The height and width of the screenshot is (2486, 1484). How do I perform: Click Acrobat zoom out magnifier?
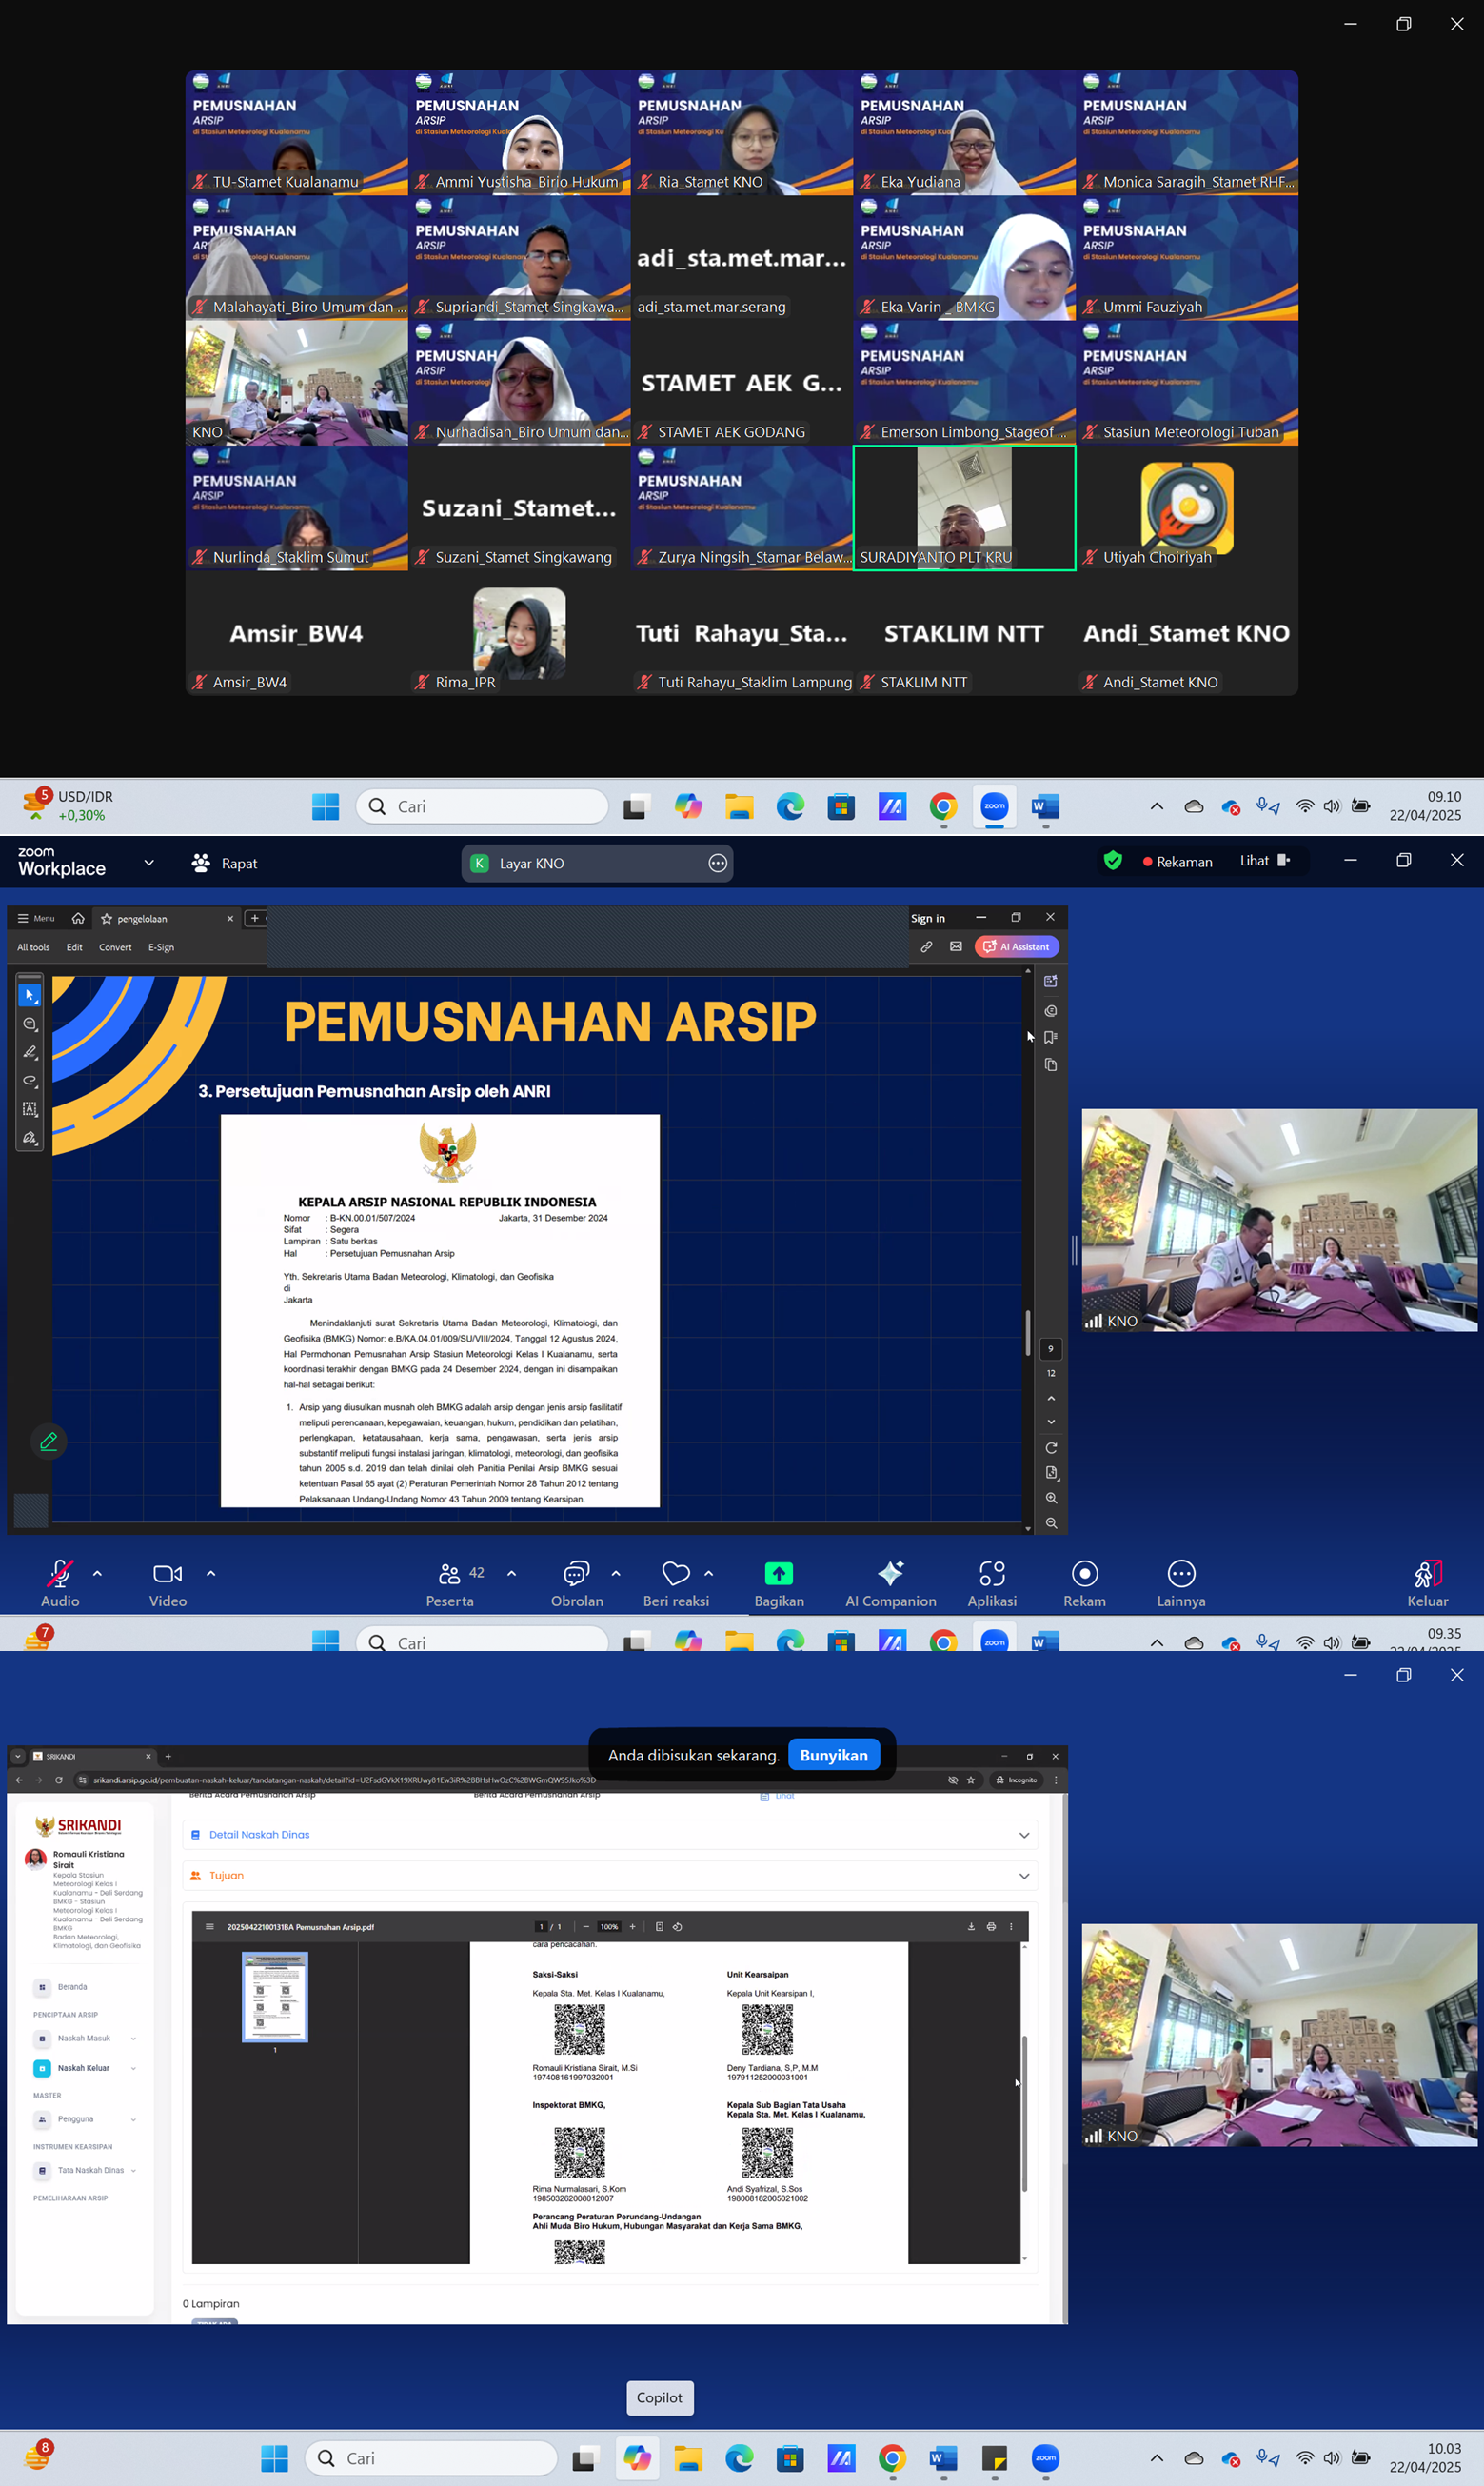1051,1523
